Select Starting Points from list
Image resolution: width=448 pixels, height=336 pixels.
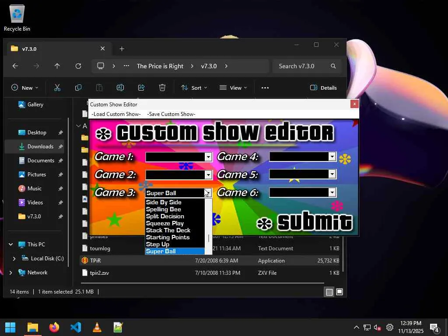pos(175,238)
